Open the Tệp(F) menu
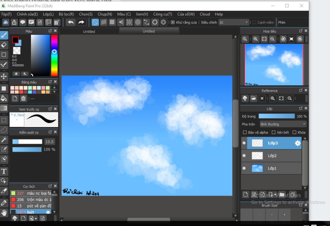Screen dimensions: 330x226 click(x=6, y=14)
